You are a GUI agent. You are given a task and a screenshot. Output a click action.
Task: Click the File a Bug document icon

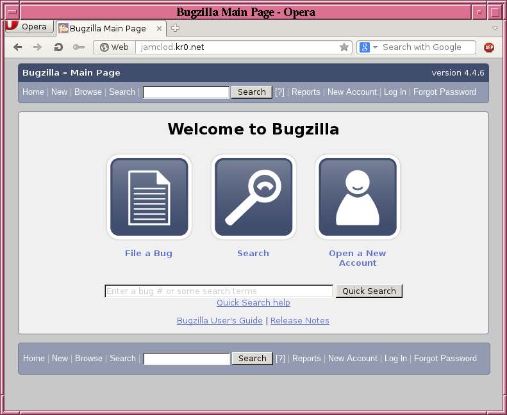point(149,197)
